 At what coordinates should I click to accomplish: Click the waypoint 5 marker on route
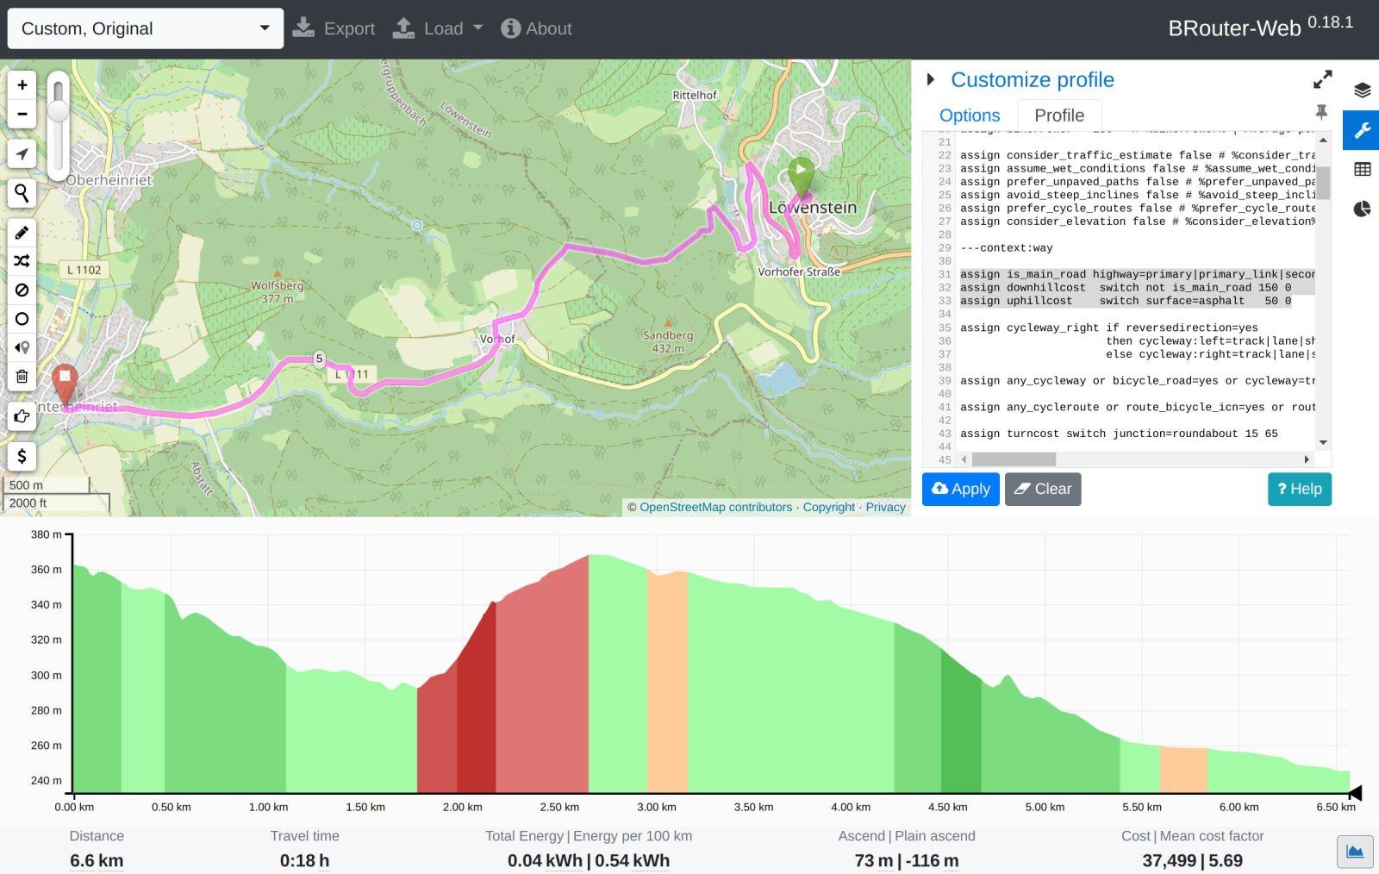[319, 359]
